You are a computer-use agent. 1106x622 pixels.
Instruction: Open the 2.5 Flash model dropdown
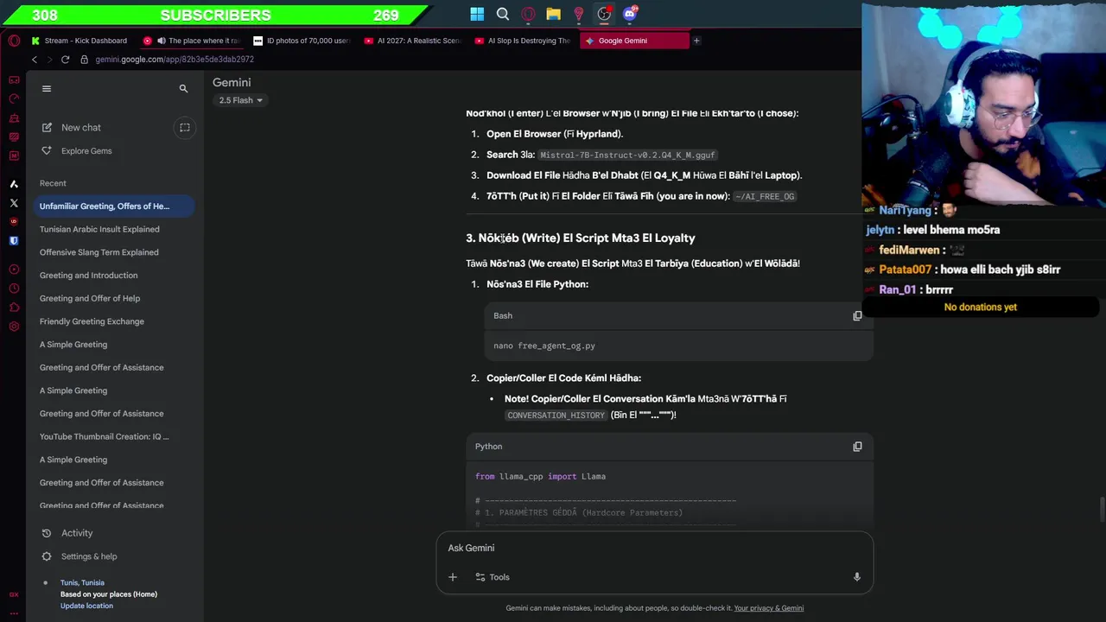pyautogui.click(x=240, y=100)
